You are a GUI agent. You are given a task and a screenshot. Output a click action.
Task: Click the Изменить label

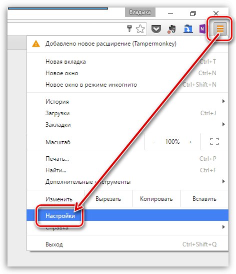[59, 199]
